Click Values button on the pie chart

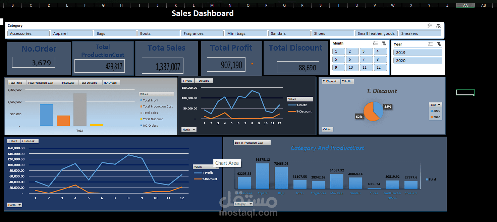click(x=327, y=129)
